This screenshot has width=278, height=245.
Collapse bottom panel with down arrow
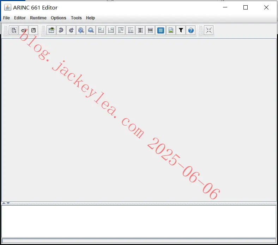click(8, 203)
